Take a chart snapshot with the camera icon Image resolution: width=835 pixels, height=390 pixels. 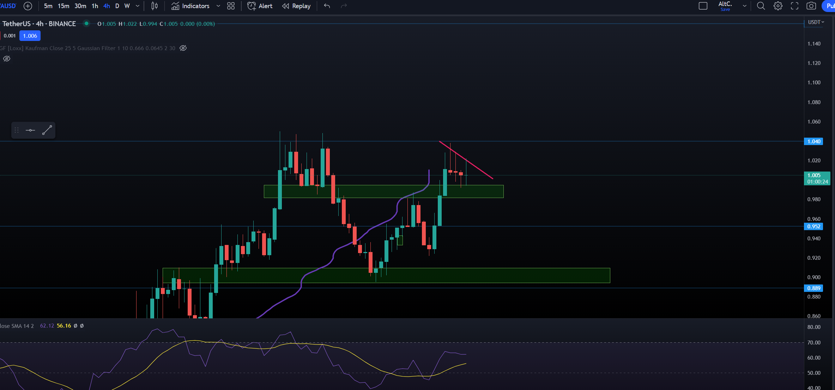point(811,6)
